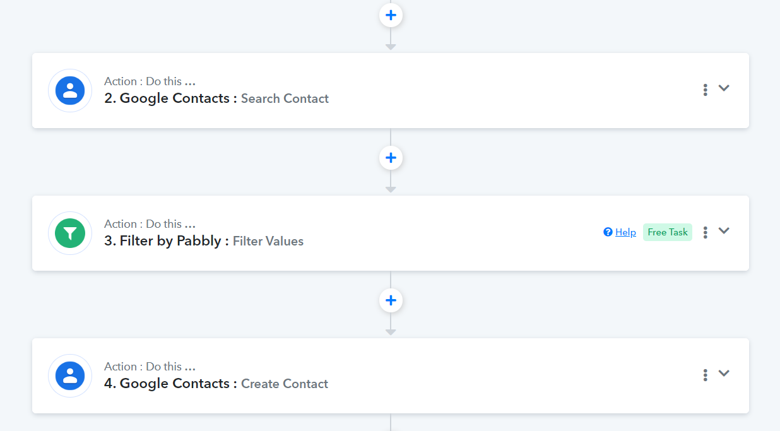Add a step above Google Contacts Search Contact
Screen dimensions: 780x431
[x=391, y=15]
